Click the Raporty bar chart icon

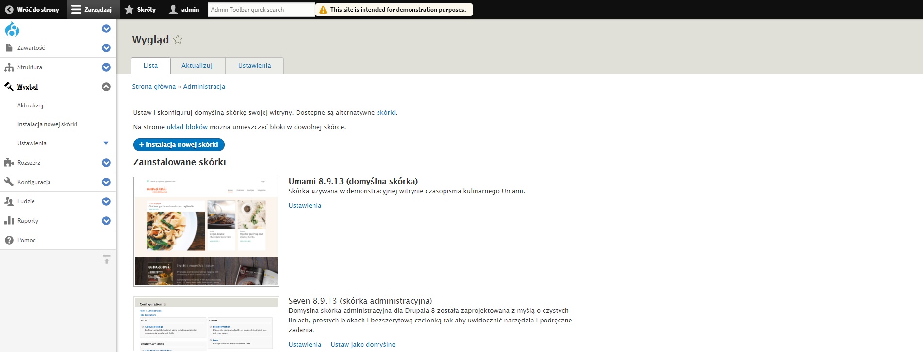click(9, 221)
